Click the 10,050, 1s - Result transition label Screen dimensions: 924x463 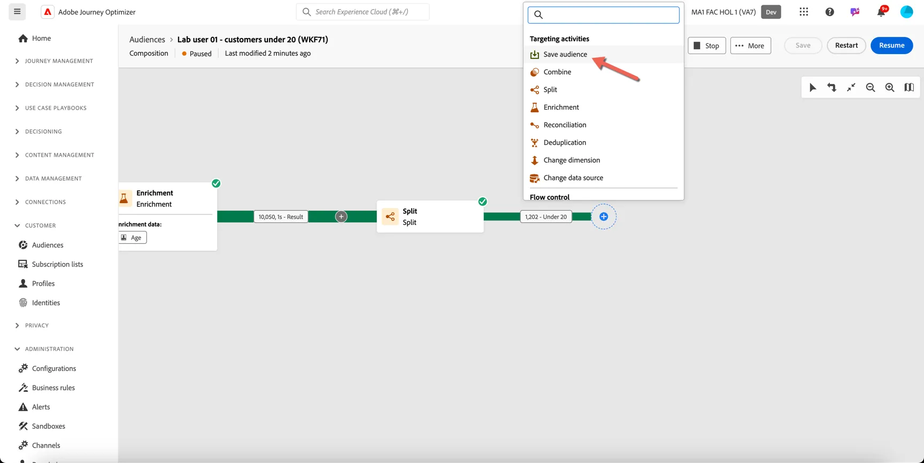(281, 217)
